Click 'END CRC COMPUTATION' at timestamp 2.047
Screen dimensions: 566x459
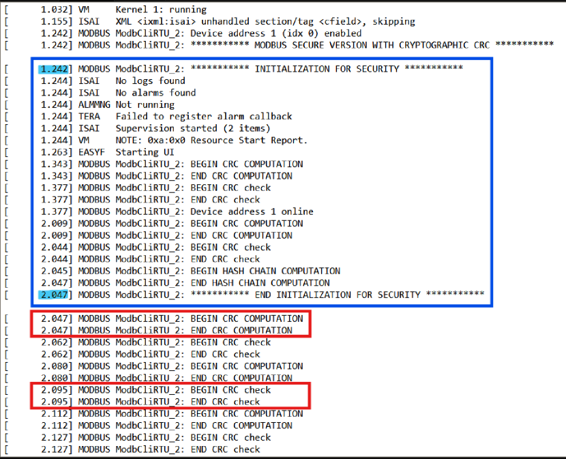pos(241,331)
